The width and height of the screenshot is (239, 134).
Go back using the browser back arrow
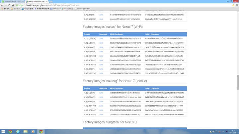point(2,5)
